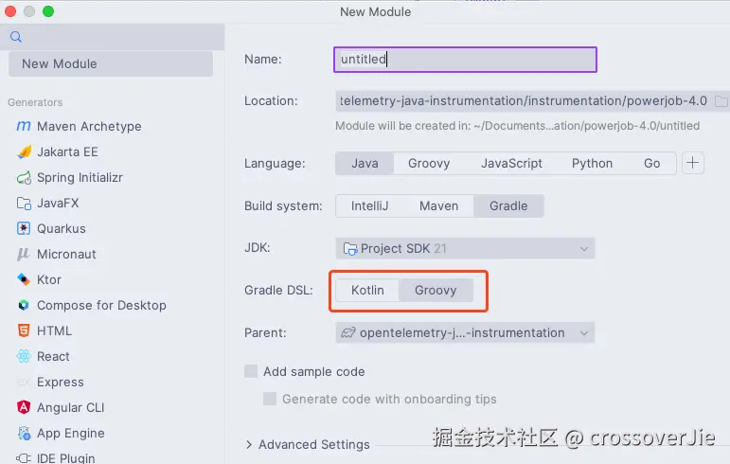Click the Location path field

(x=524, y=101)
